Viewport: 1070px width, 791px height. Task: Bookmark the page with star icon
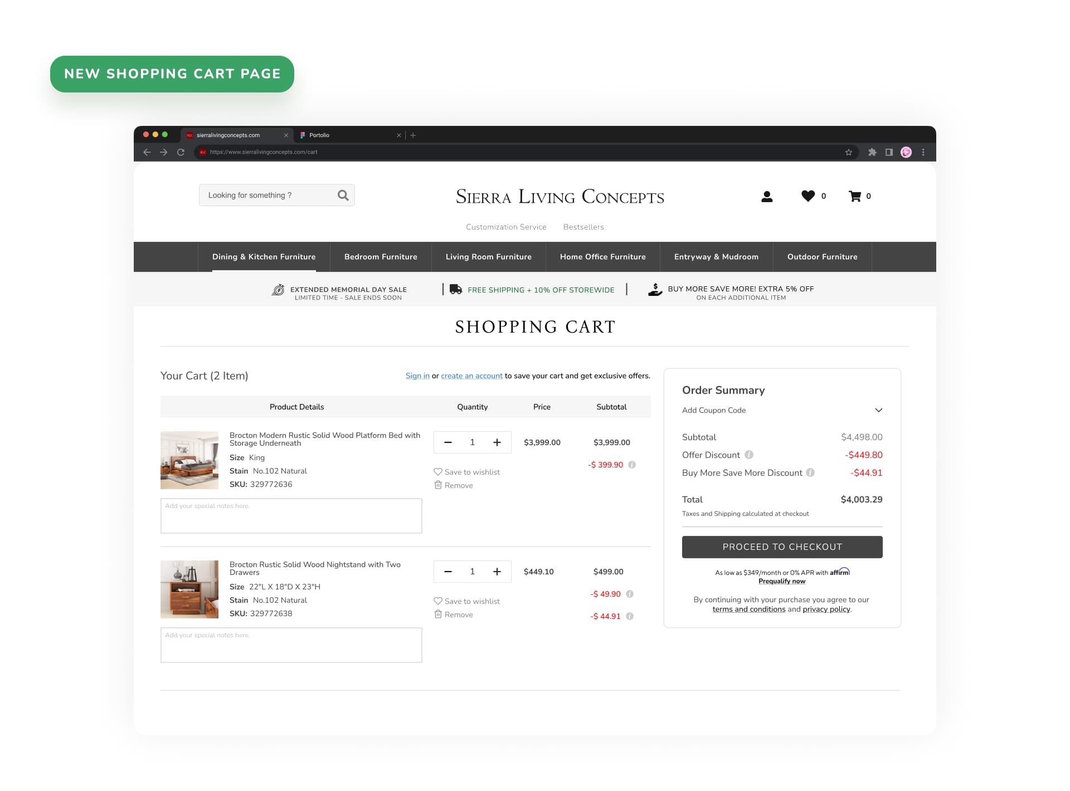coord(849,152)
